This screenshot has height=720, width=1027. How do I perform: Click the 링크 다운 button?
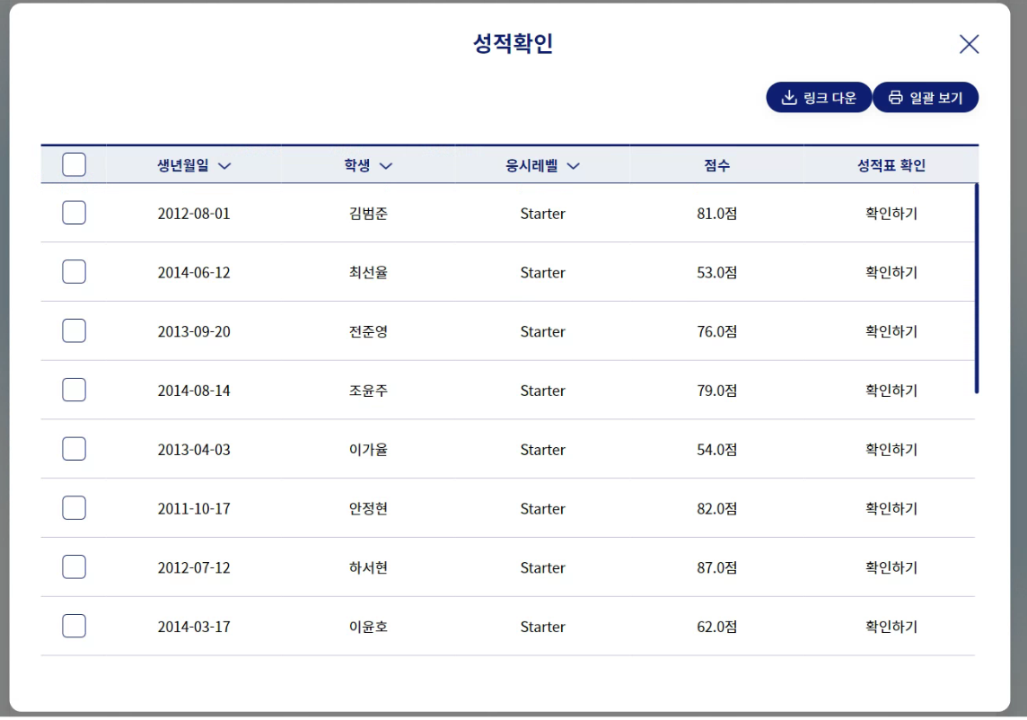(819, 98)
